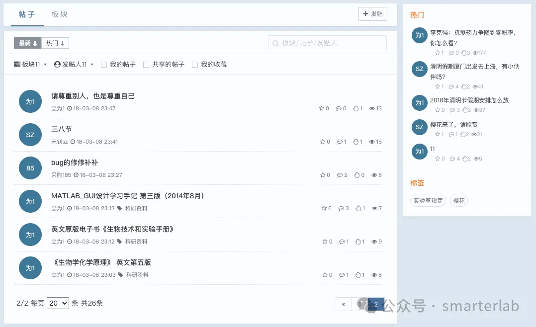536x327 pixels.
Task: Click the comment icon on 三八节 post
Action: click(340, 142)
